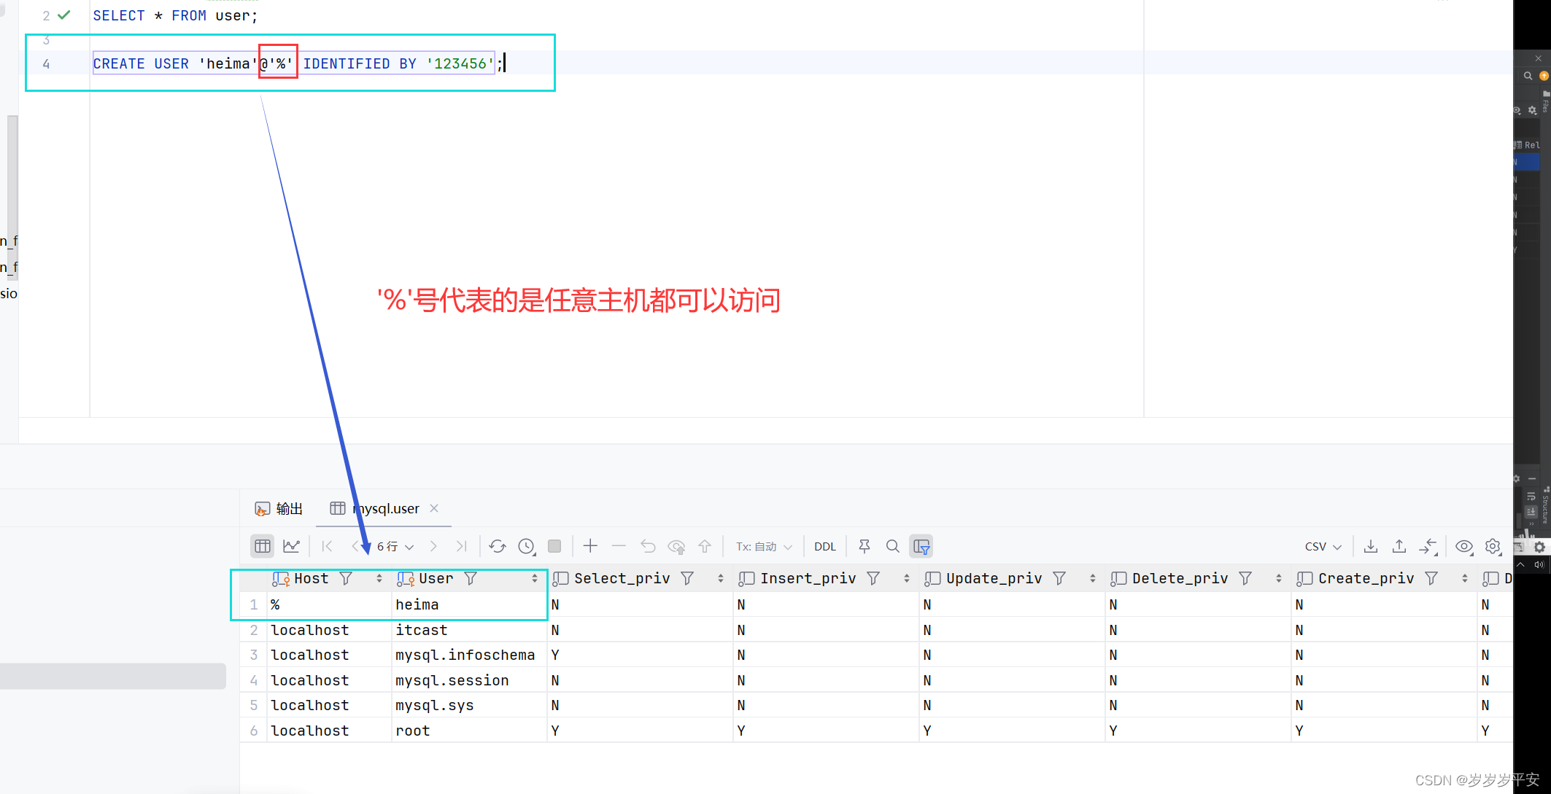Screen dimensions: 1551x794
Task: Select the 'root' user cell
Action: point(469,731)
